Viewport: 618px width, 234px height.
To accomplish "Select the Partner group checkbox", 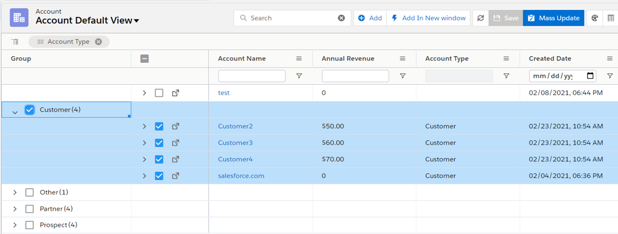I will pyautogui.click(x=30, y=209).
